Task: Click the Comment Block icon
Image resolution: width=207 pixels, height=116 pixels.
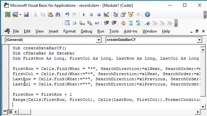Action: [x=131, y=23]
